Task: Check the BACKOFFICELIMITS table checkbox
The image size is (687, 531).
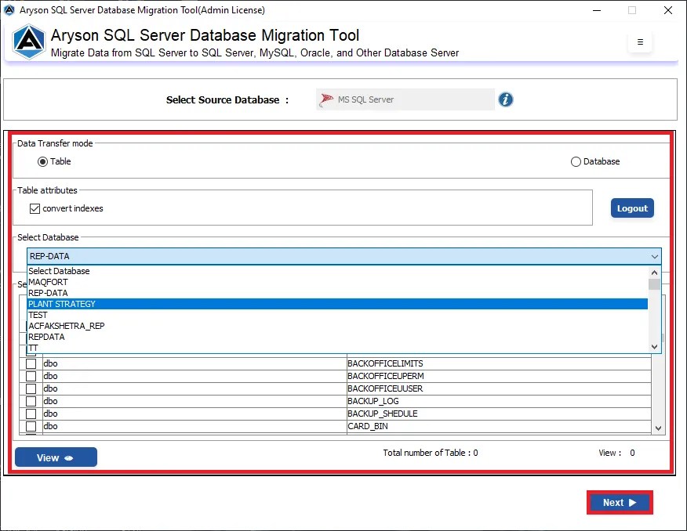Action: 31,363
